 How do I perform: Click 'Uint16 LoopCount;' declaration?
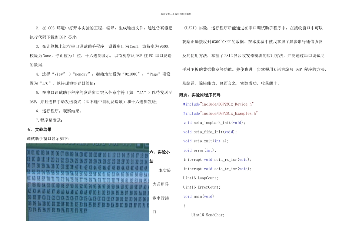pos(201,178)
